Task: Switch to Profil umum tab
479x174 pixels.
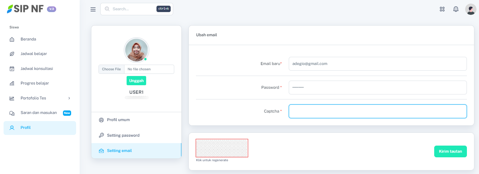Action: [118, 120]
